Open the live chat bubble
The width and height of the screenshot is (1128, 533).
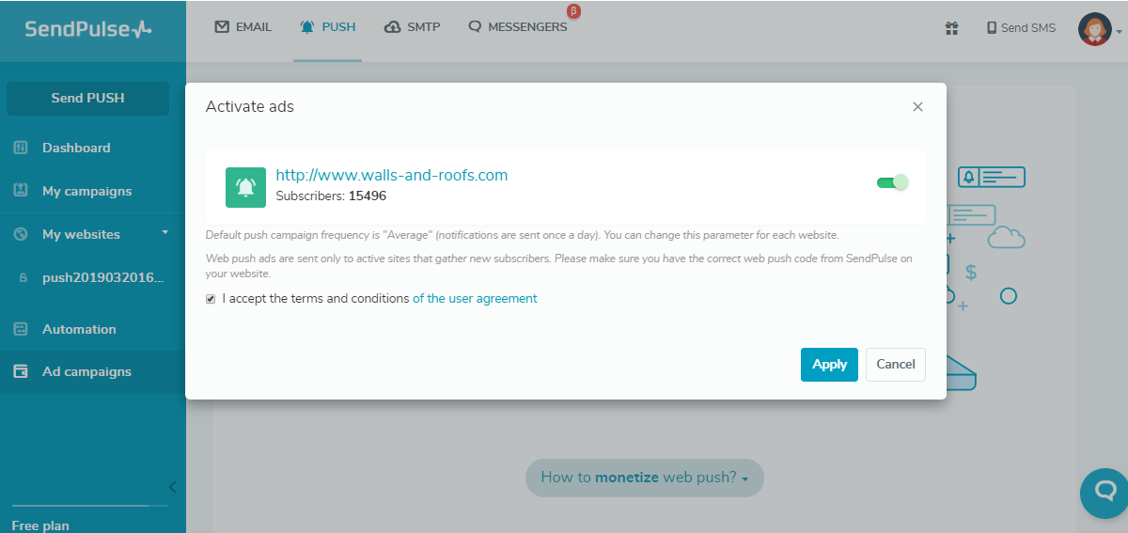pos(1104,494)
